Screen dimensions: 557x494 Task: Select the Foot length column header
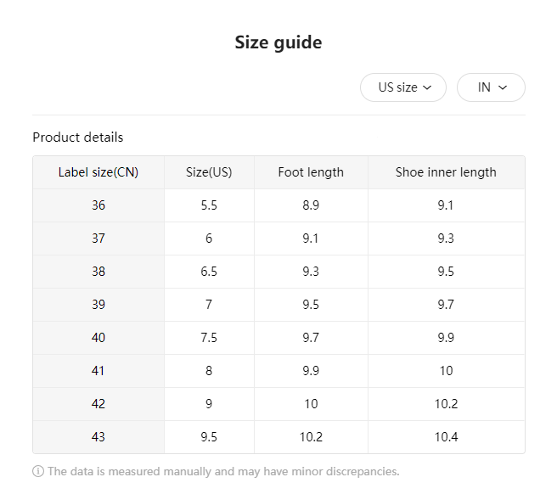click(311, 172)
